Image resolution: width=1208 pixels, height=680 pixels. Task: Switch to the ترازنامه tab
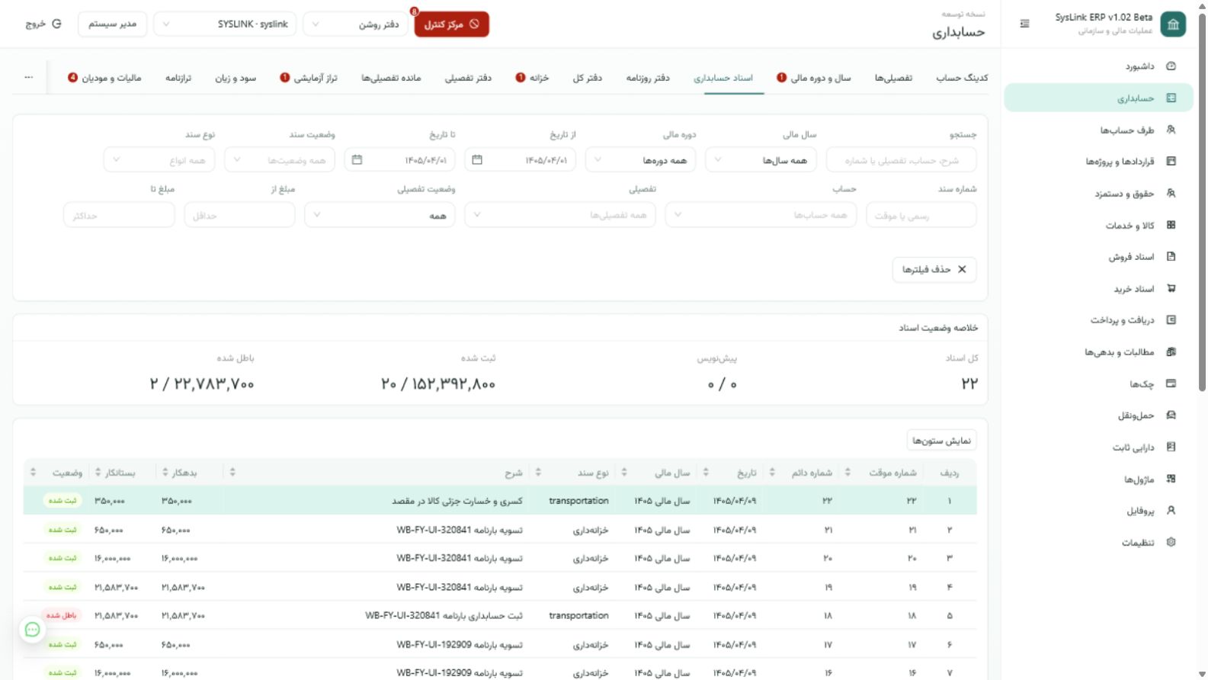[178, 78]
